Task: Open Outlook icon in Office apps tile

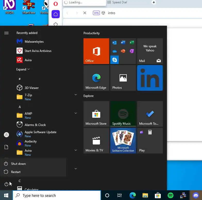Action: (x=114, y=43)
